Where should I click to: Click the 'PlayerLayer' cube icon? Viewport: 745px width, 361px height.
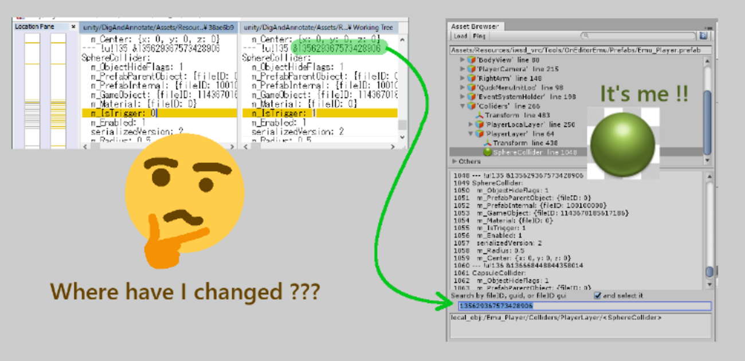(x=480, y=134)
